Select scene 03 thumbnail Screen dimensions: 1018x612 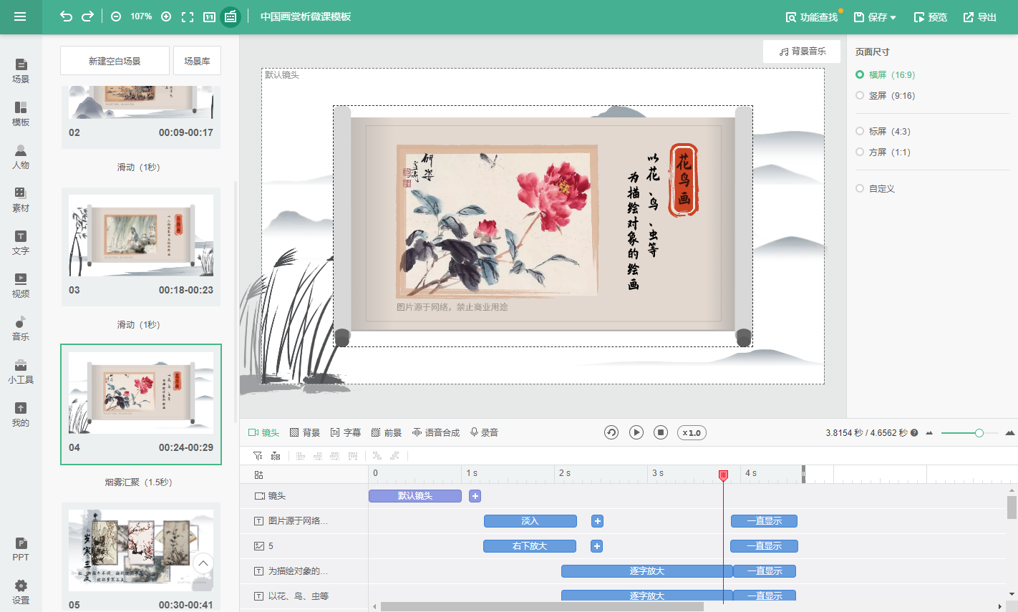(x=141, y=235)
